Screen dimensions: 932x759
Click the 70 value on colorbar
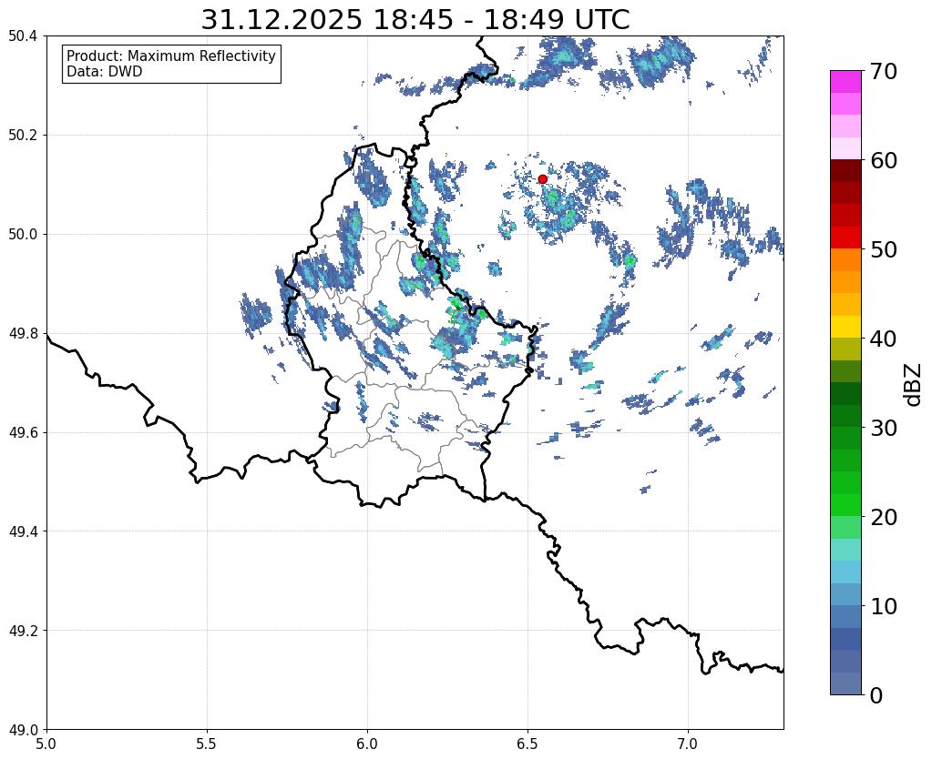[883, 71]
